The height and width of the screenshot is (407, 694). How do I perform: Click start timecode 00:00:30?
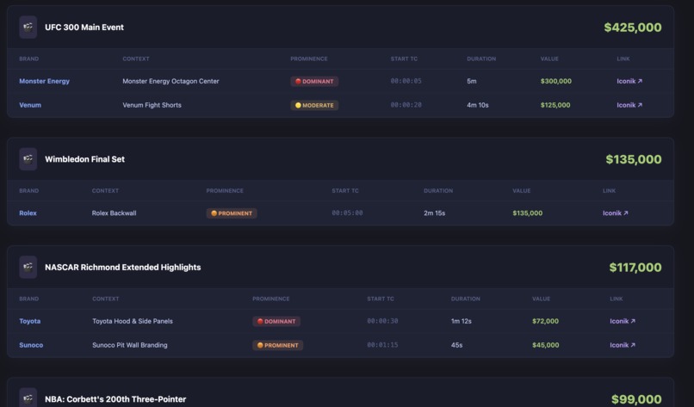(x=382, y=321)
